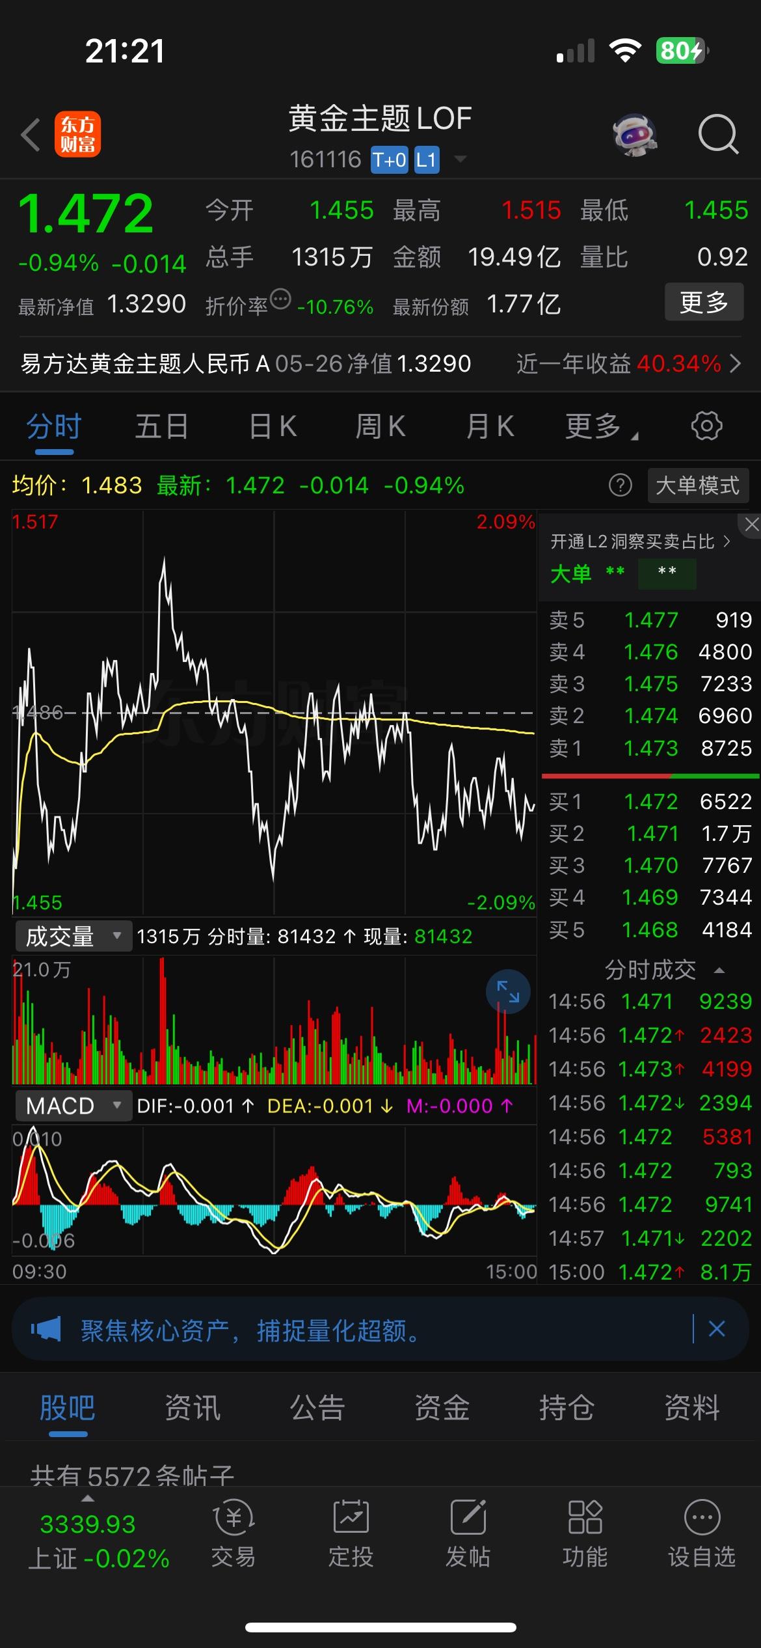Tap the search magnifier icon
The image size is (761, 1648).
tap(718, 135)
